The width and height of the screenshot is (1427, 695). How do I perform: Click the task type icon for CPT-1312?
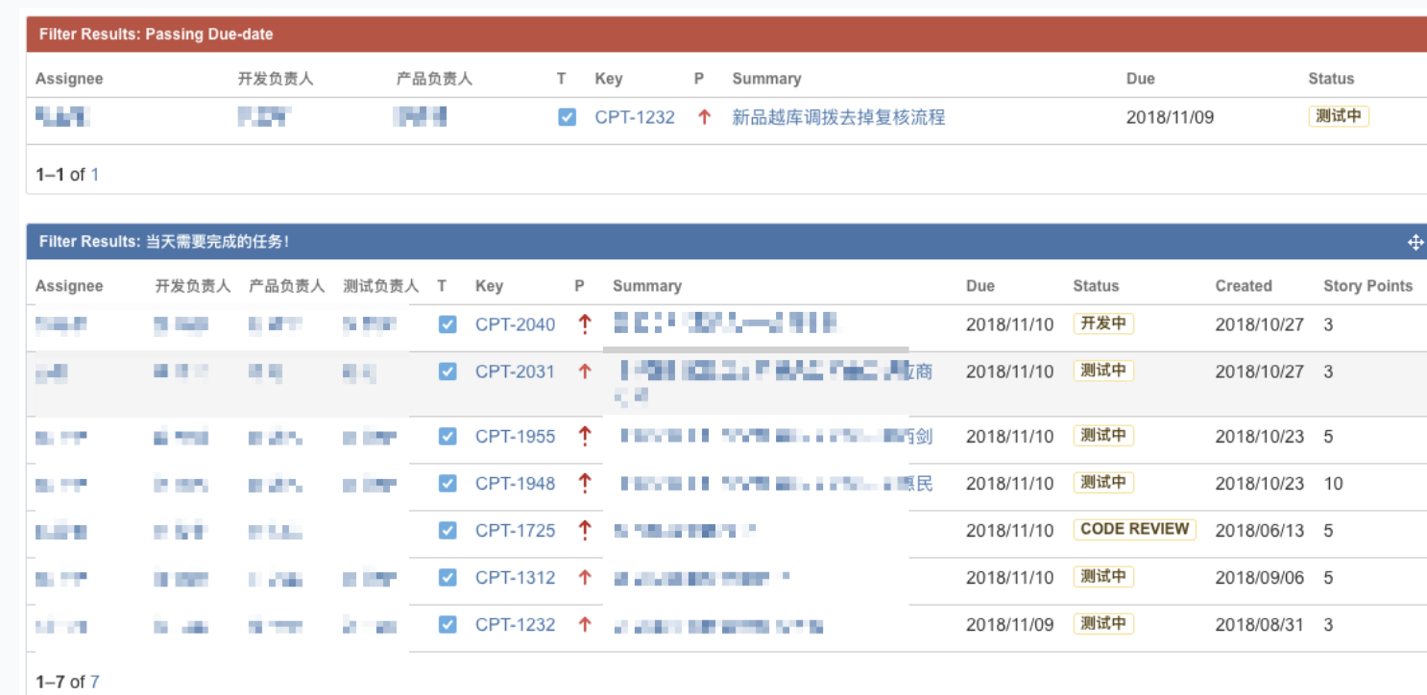[x=447, y=577]
